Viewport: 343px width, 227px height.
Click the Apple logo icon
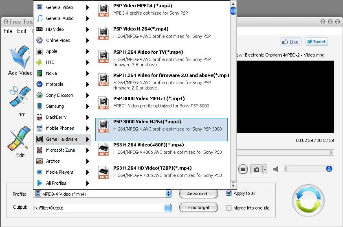40,51
